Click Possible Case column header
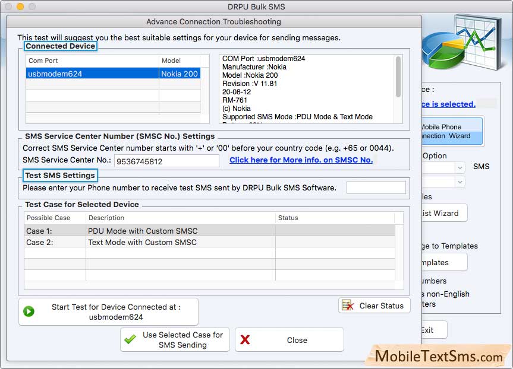The height and width of the screenshot is (369, 513). click(x=55, y=218)
